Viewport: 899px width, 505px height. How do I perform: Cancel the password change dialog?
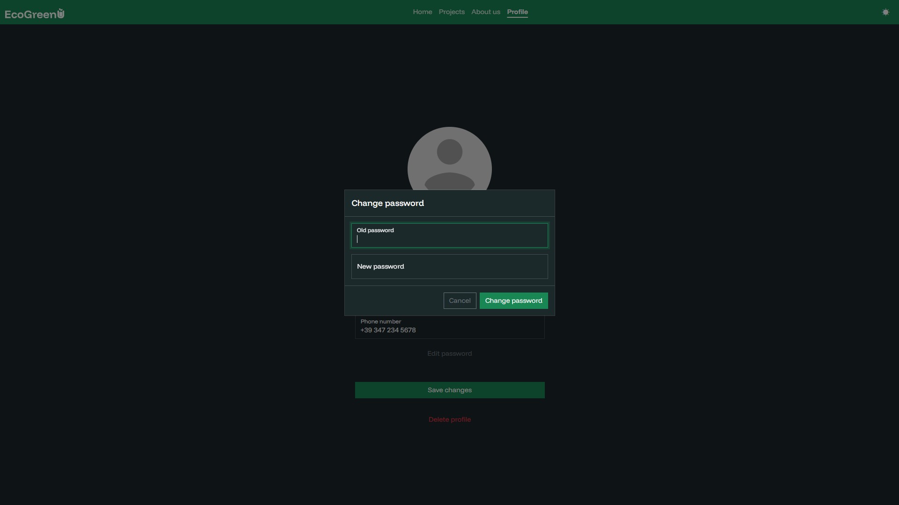point(459,300)
